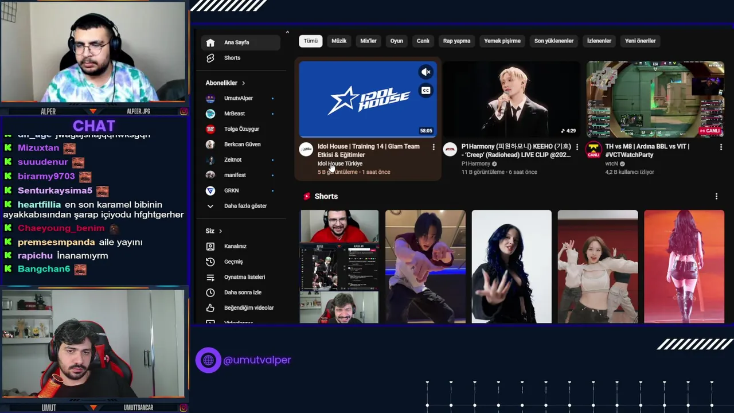Open UmutvAlper channel avatar in subscriptions

click(x=210, y=98)
